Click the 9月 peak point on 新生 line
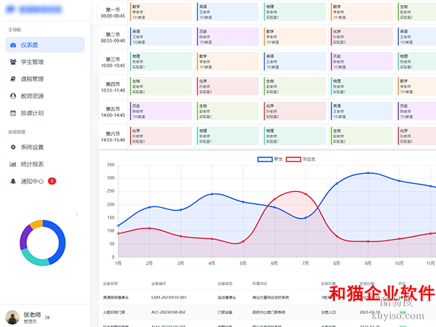The height and width of the screenshot is (327, 436). [x=368, y=173]
